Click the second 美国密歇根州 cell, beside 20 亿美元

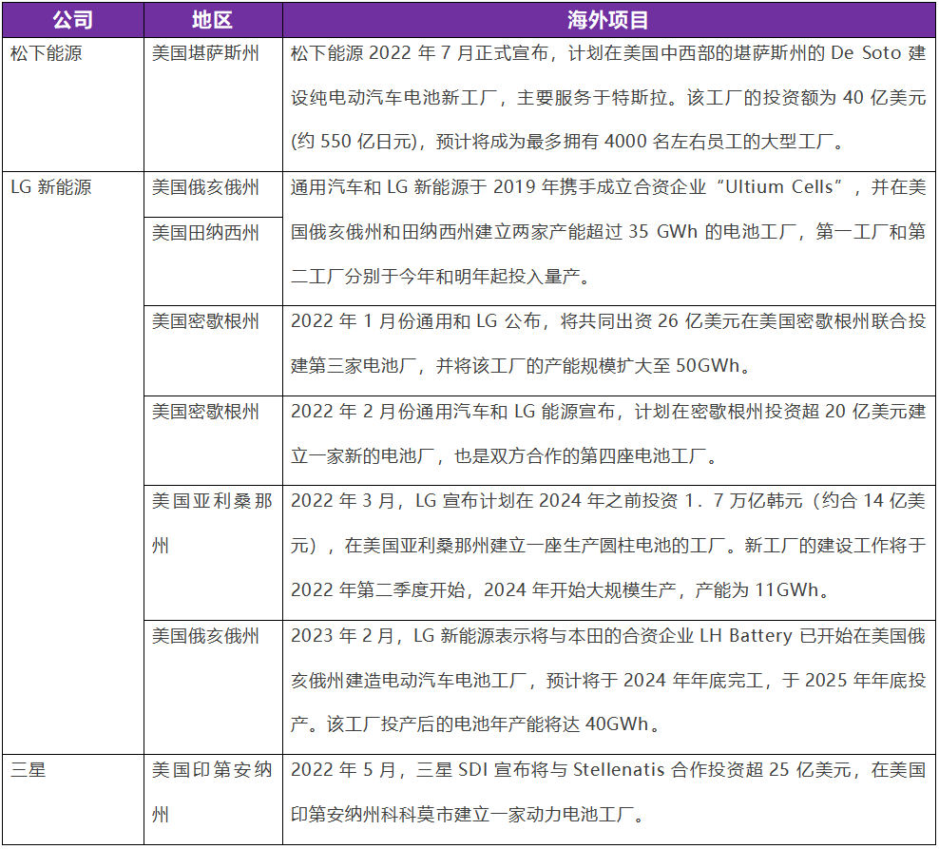pyautogui.click(x=213, y=440)
